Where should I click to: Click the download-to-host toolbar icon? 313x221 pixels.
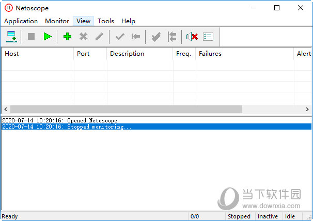(x=11, y=37)
